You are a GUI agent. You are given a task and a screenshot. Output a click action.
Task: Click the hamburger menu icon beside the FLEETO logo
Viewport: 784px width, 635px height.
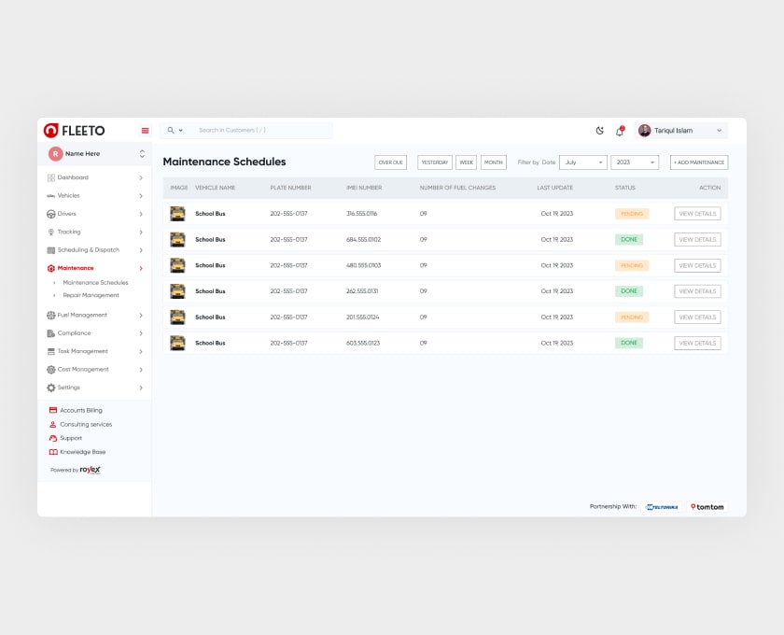145,131
